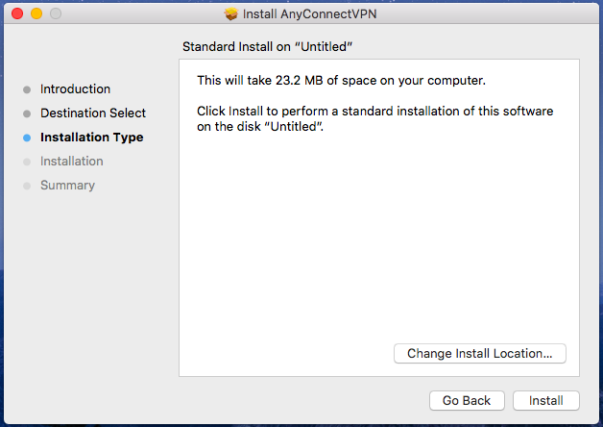Select the Installation Type step label
603x427 pixels.
pyautogui.click(x=91, y=138)
